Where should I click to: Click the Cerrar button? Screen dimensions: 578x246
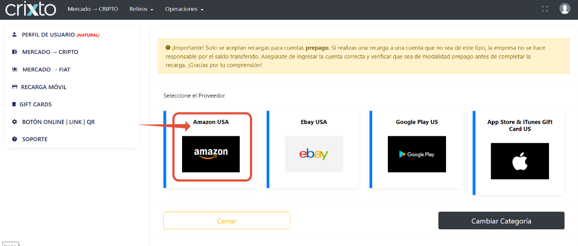coord(227,221)
